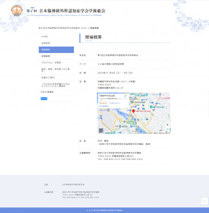The image size is (209, 213).
Task: Zoom in with the map plus button
Action: coord(167,125)
